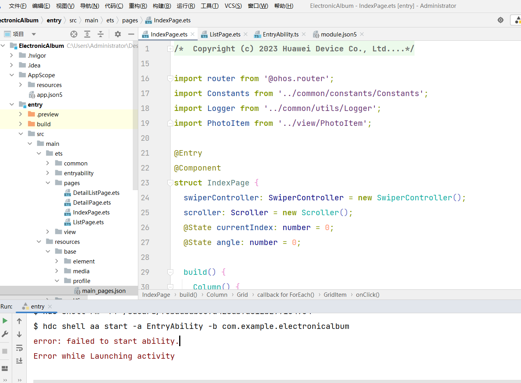Toggle soft-wrap icon in Run console
521x383 pixels.
(x=19, y=348)
